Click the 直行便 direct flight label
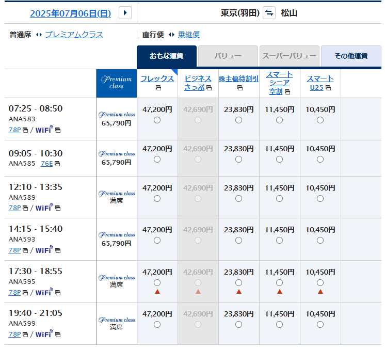The width and height of the screenshot is (385, 350). pyautogui.click(x=153, y=35)
